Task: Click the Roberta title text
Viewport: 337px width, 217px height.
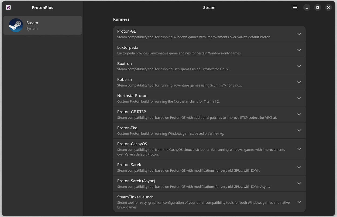Action: pyautogui.click(x=125, y=80)
